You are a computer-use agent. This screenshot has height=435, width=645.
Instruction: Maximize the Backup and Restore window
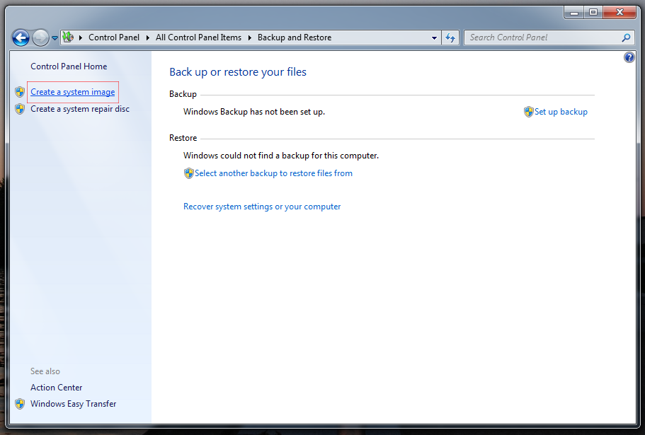(593, 13)
